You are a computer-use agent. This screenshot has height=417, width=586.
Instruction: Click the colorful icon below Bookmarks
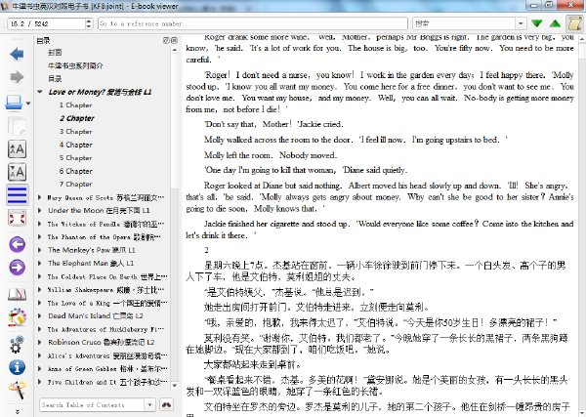point(17,318)
